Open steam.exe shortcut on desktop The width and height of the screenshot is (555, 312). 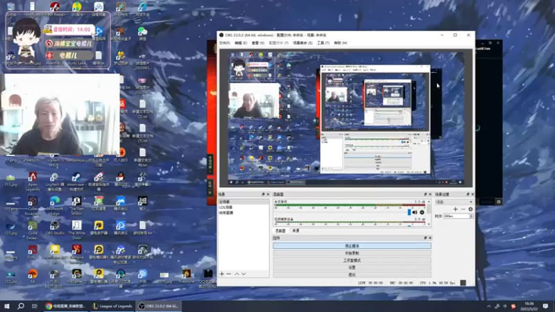(76, 181)
